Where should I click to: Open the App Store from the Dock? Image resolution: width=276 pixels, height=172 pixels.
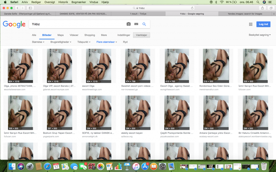[x=145, y=166]
